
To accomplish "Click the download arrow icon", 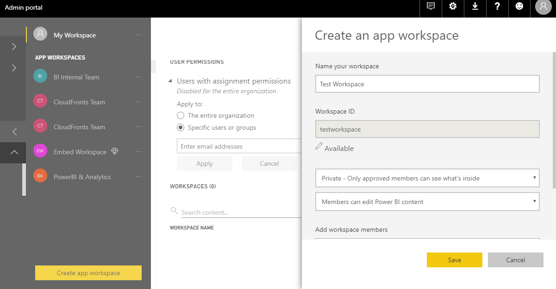I will (475, 6).
